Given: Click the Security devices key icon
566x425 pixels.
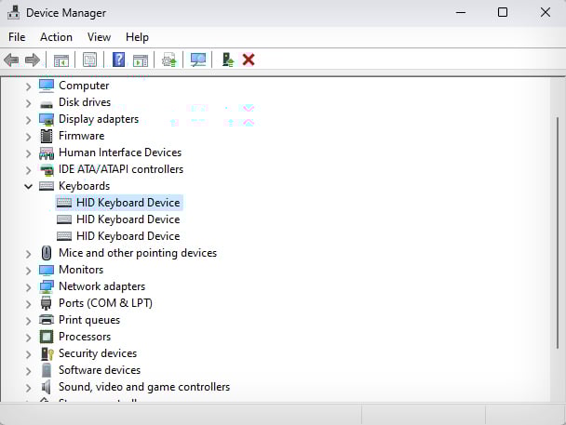Looking at the screenshot, I should (47, 353).
